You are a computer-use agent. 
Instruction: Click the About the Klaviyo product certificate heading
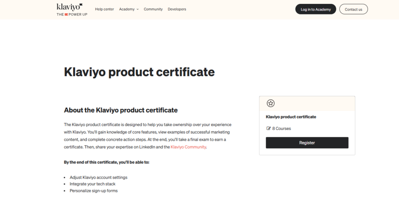coord(121,110)
